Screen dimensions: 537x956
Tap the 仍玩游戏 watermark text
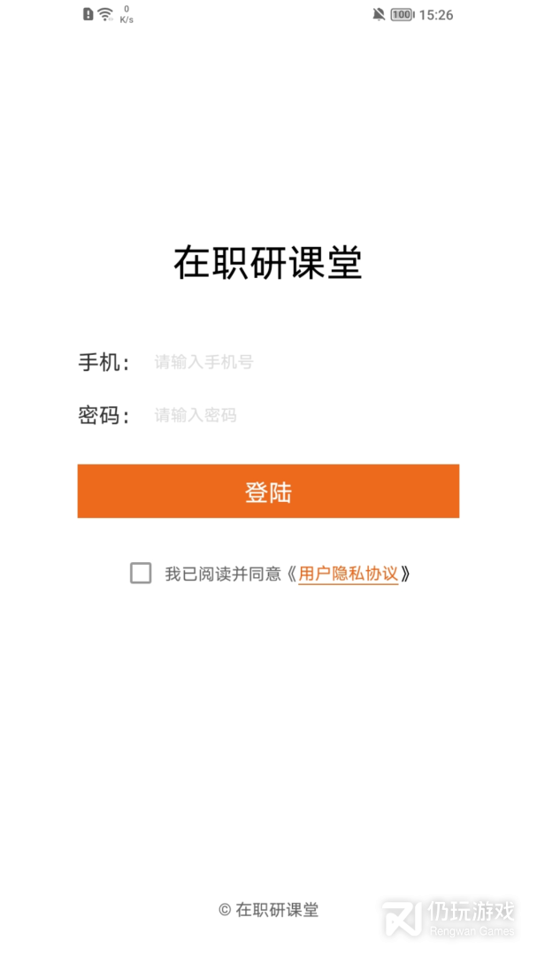click(x=471, y=911)
